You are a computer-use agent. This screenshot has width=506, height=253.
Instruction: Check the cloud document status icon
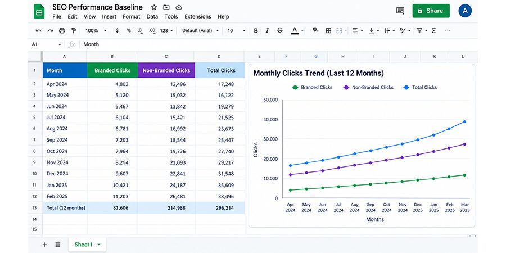pos(178,7)
